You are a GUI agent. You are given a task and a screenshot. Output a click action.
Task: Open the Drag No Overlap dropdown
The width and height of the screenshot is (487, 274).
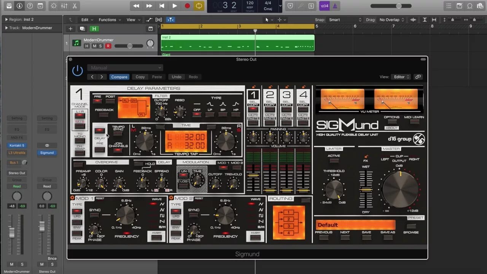tap(392, 20)
